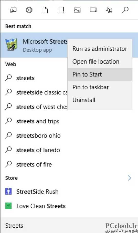Open the Microsoft Streets app icon
138x233 pixels.
11,45
